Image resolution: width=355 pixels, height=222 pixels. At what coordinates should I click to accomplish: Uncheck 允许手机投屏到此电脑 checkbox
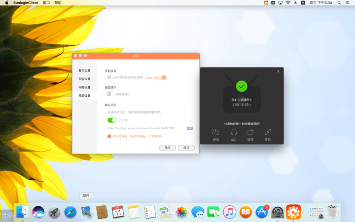tap(109, 78)
